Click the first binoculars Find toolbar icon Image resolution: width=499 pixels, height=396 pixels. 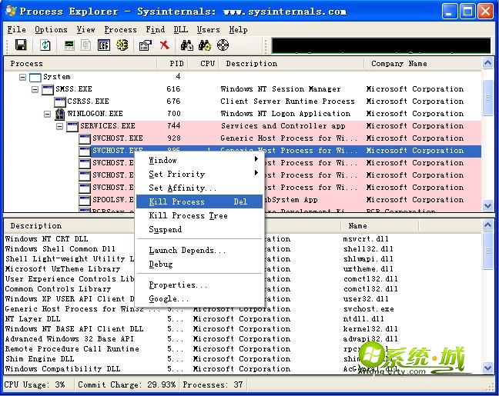click(186, 45)
